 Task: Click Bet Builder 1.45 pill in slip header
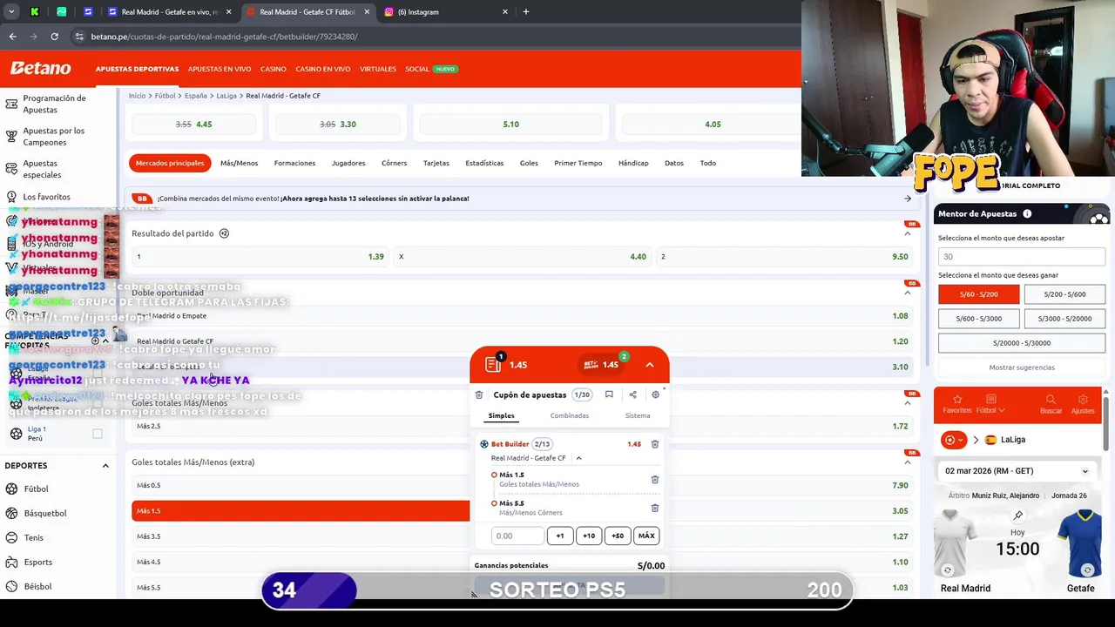(600, 365)
